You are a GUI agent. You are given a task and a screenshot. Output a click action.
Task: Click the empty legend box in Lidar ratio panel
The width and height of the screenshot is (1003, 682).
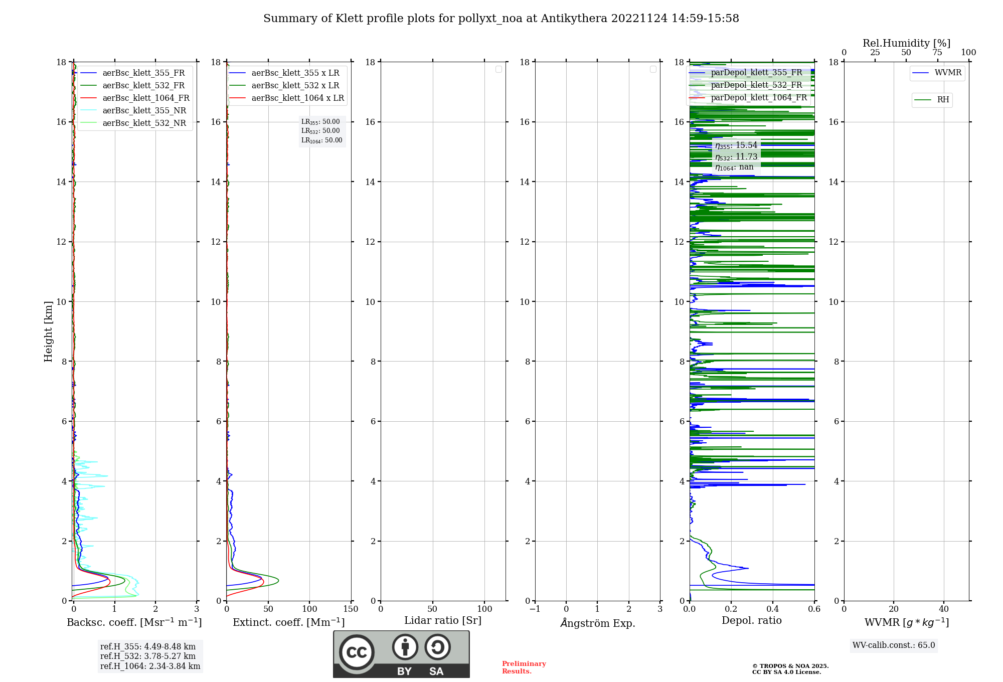498,69
